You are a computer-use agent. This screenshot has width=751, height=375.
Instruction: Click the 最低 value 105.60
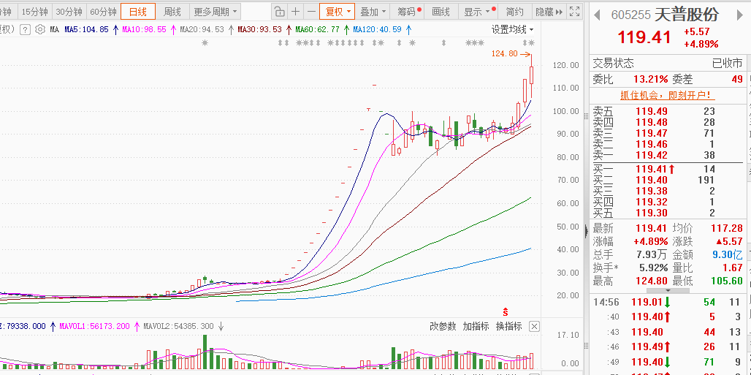point(727,281)
